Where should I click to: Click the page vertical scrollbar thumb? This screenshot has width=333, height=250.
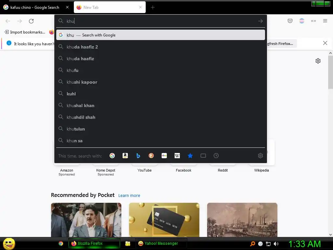tap(330, 72)
